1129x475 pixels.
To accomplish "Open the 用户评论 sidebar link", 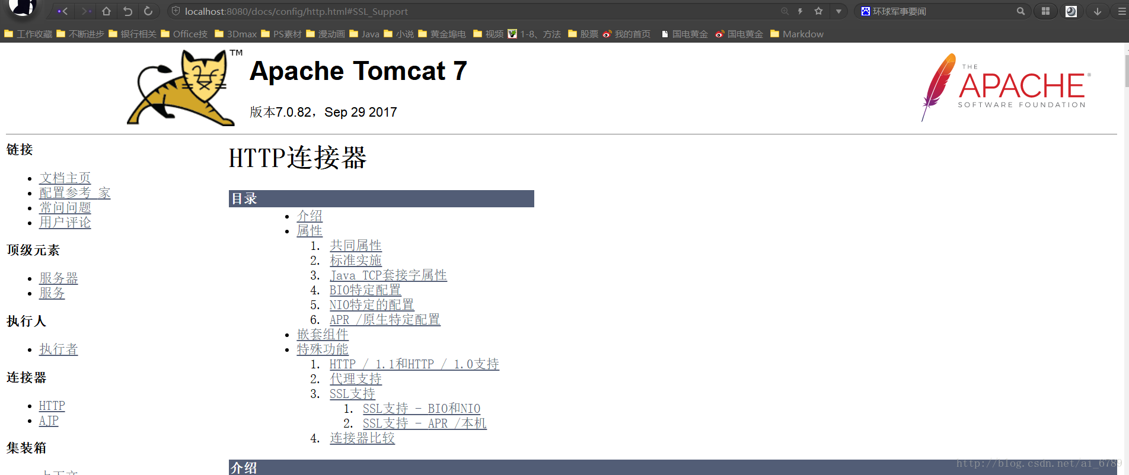I will pos(65,223).
